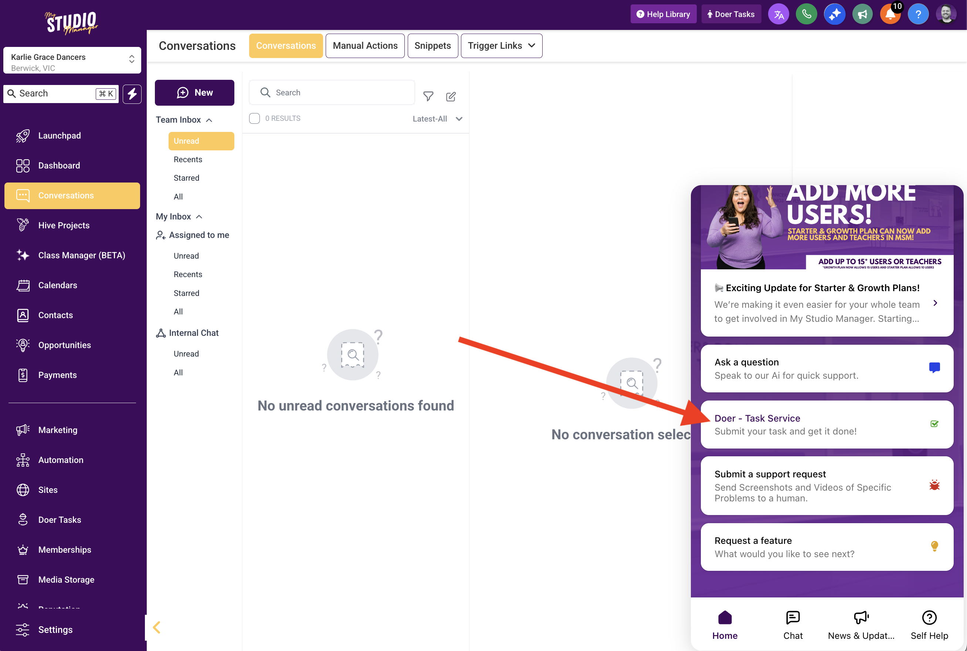Screen dimensions: 967x651
Task: Expand the Karlie Grace Dancers account switcher
Action: click(x=72, y=61)
